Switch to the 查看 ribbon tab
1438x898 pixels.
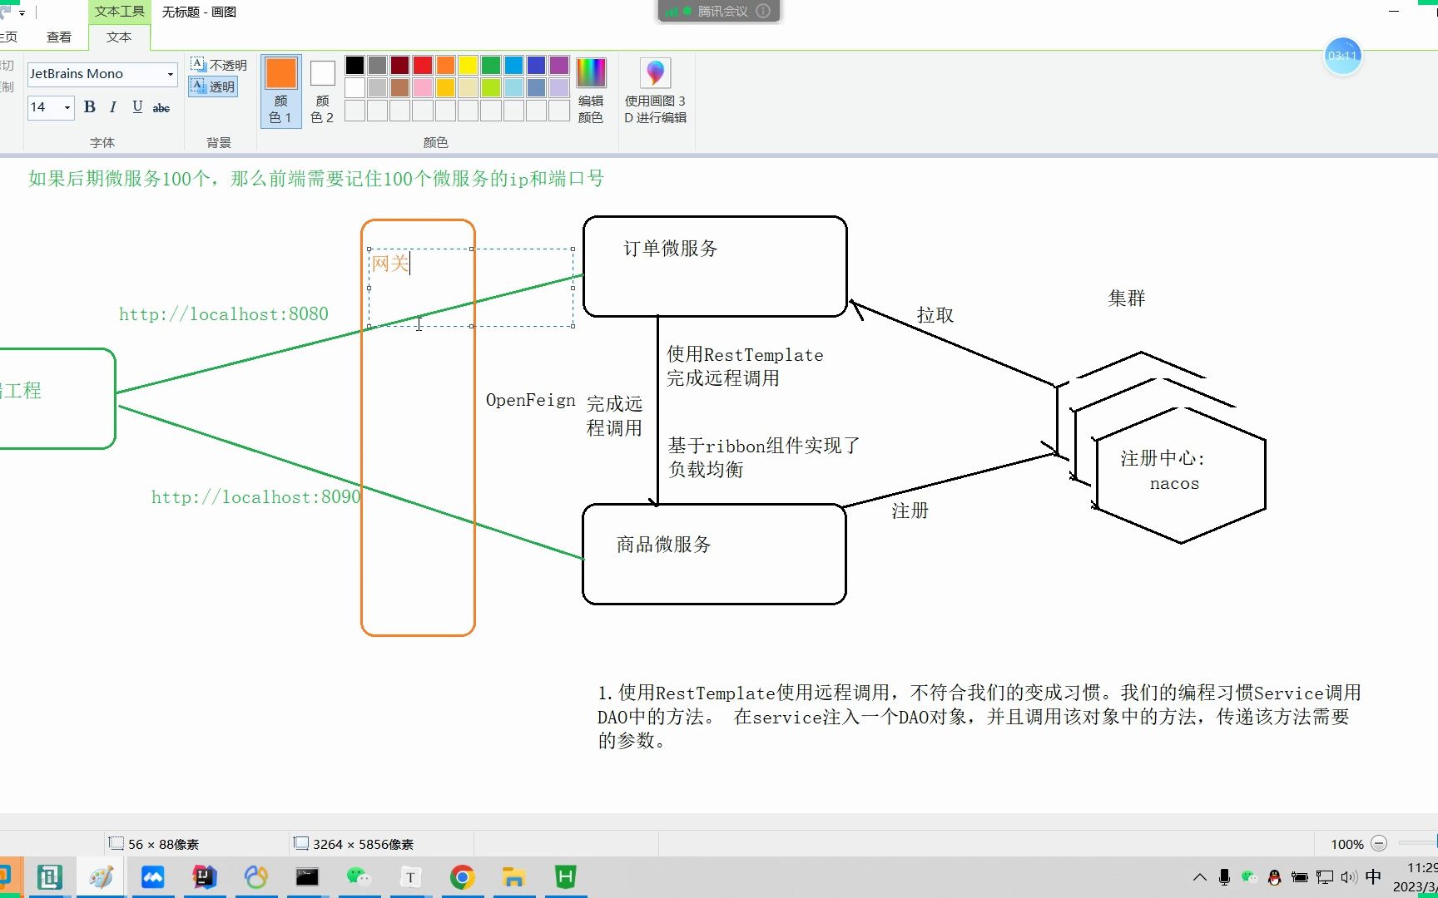[59, 37]
